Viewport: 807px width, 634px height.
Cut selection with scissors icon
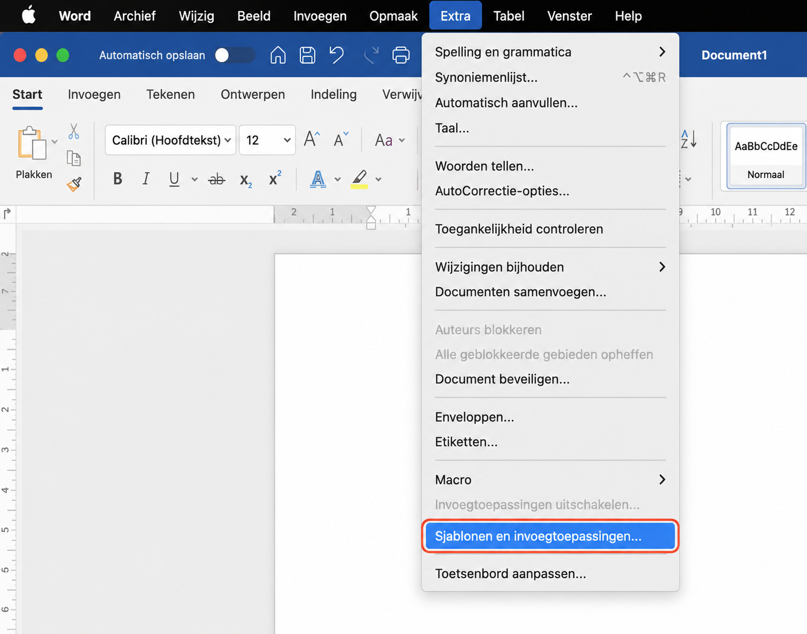click(74, 131)
